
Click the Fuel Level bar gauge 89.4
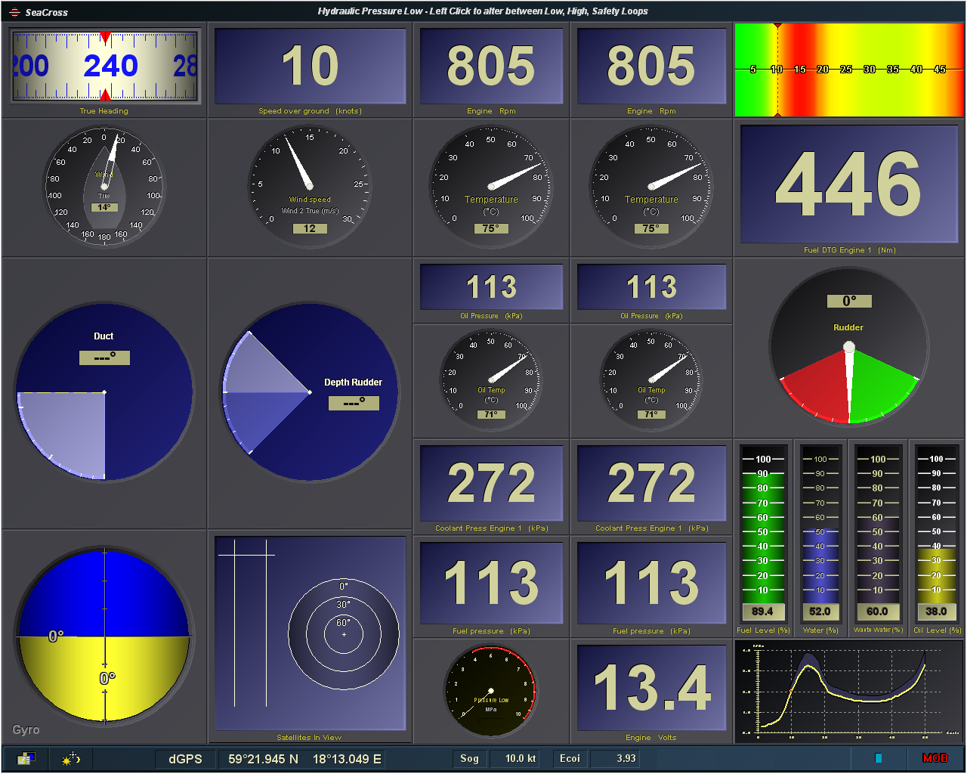(x=763, y=534)
